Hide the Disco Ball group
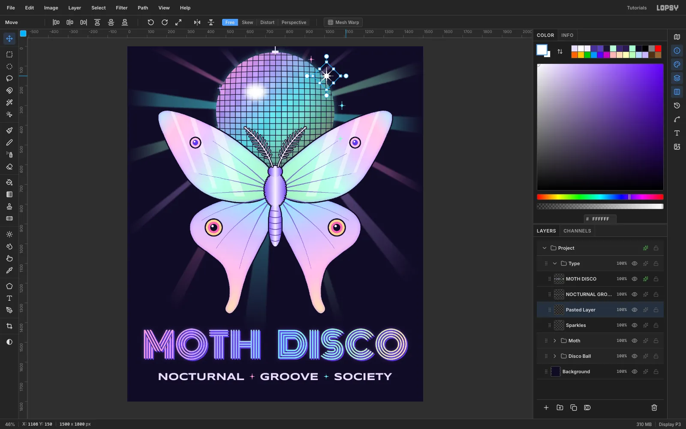The width and height of the screenshot is (686, 429). pyautogui.click(x=635, y=356)
